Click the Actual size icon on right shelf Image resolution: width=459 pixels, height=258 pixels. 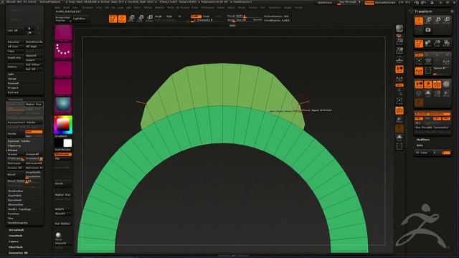click(x=399, y=42)
